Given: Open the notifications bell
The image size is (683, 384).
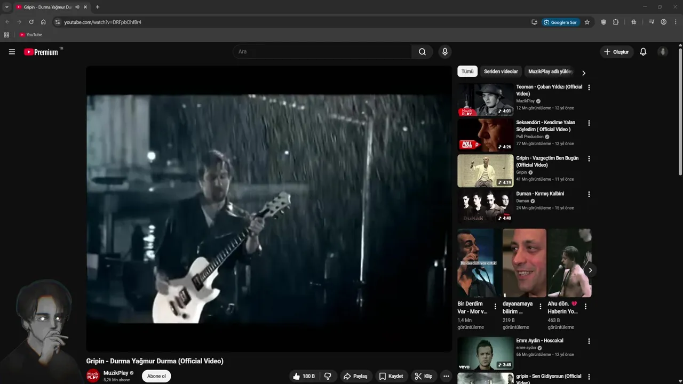Looking at the screenshot, I should 643,52.
